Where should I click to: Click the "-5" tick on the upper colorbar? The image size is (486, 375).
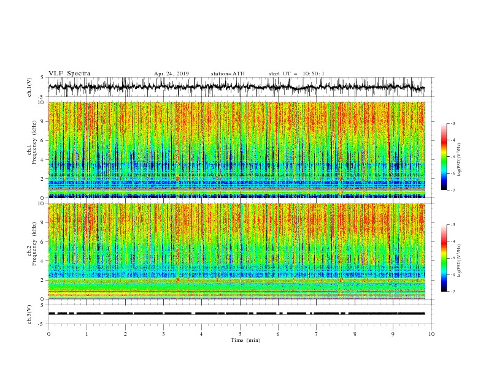tap(453, 157)
